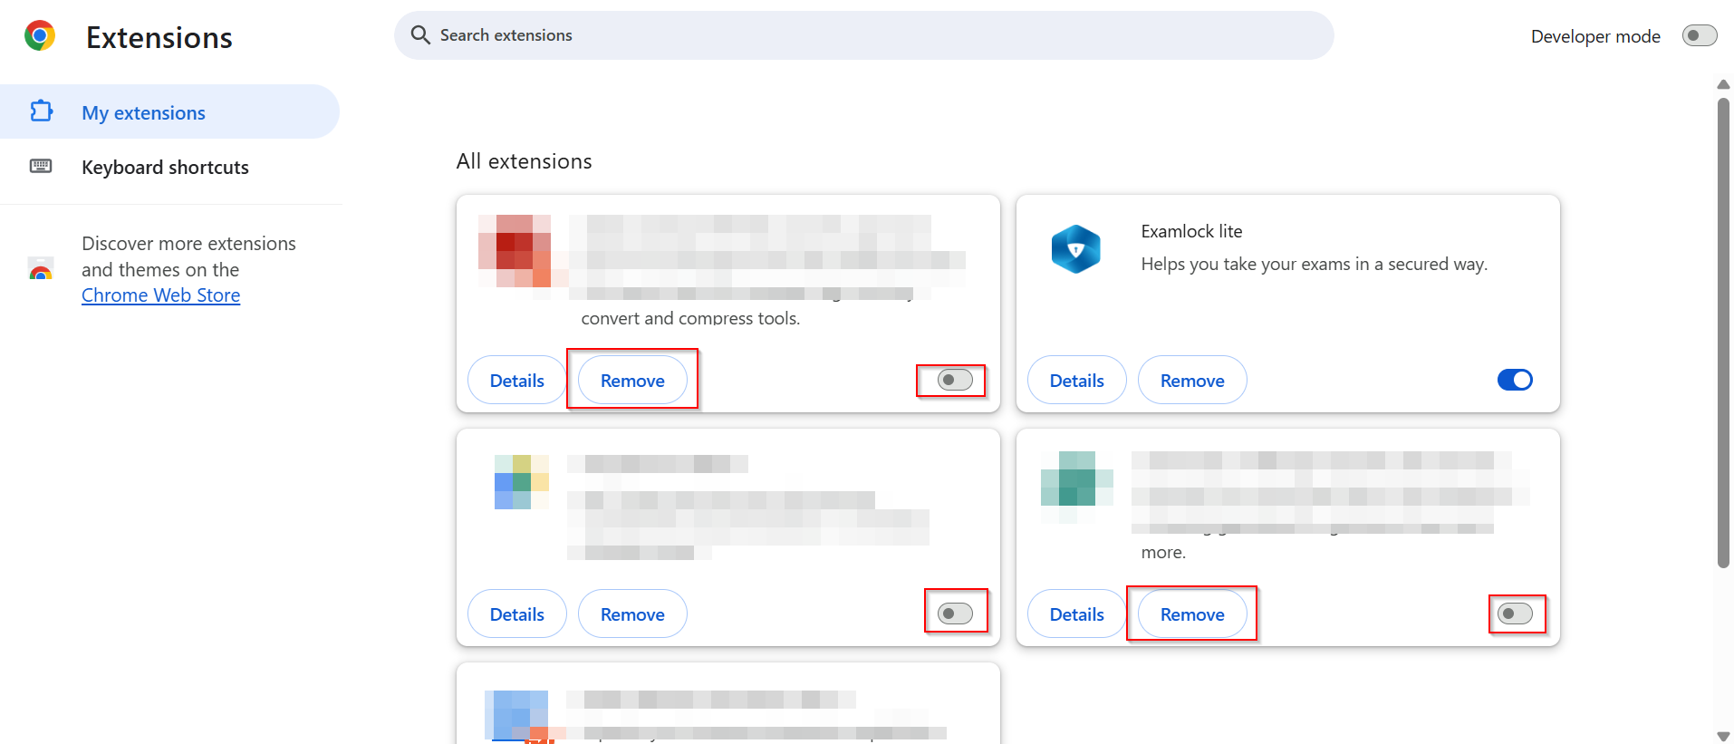
Task: Click Helps you take your exams description
Action: [x=1315, y=264]
